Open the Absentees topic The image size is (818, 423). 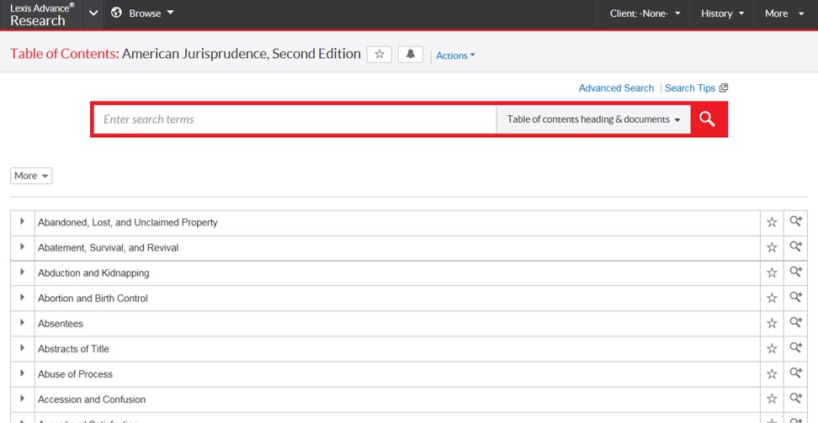tap(61, 324)
